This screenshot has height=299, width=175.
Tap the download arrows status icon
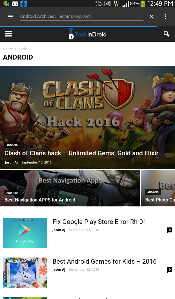pos(6,4)
